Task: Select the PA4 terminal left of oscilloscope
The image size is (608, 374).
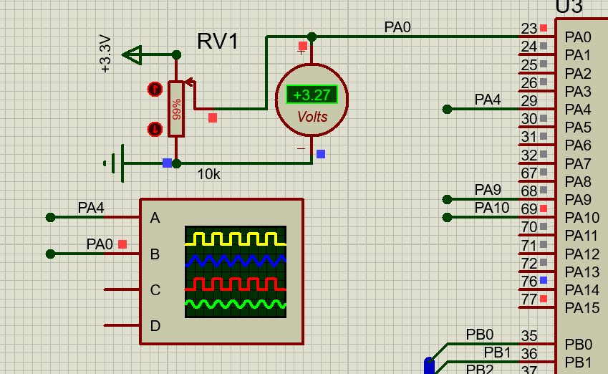Action: click(50, 218)
